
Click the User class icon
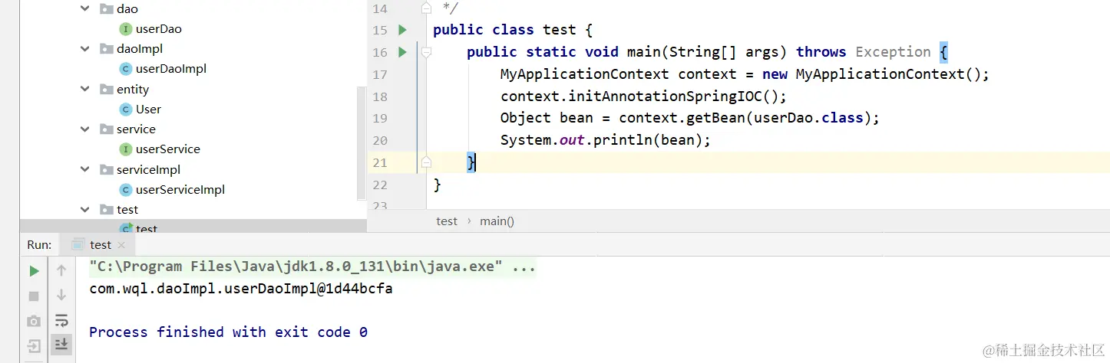[x=126, y=109]
